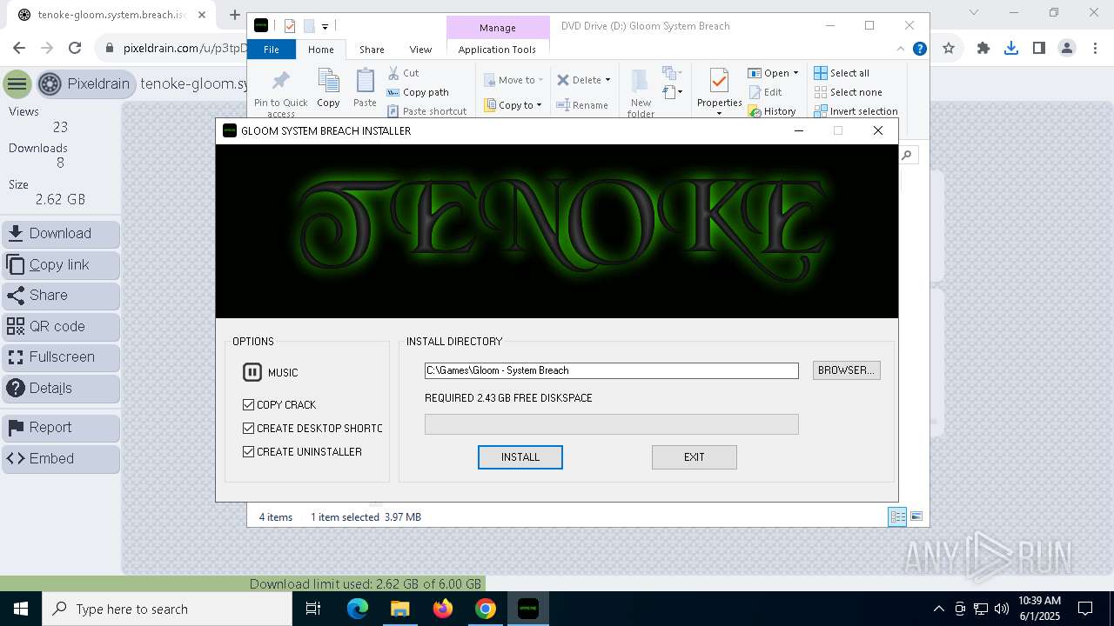Click the Windows Start button
Image resolution: width=1114 pixels, height=626 pixels.
(21, 609)
